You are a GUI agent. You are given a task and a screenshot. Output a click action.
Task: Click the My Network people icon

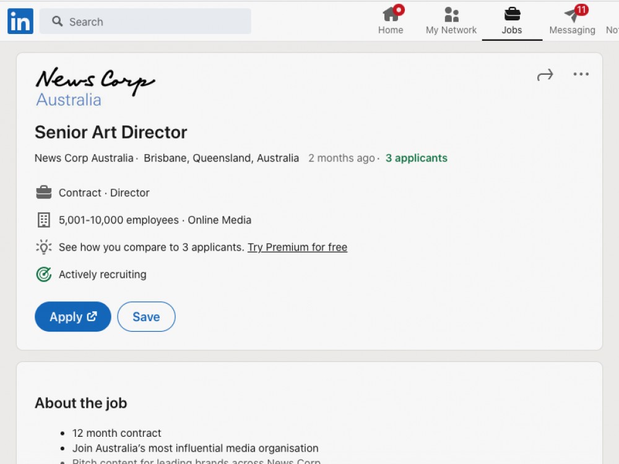[x=452, y=15]
